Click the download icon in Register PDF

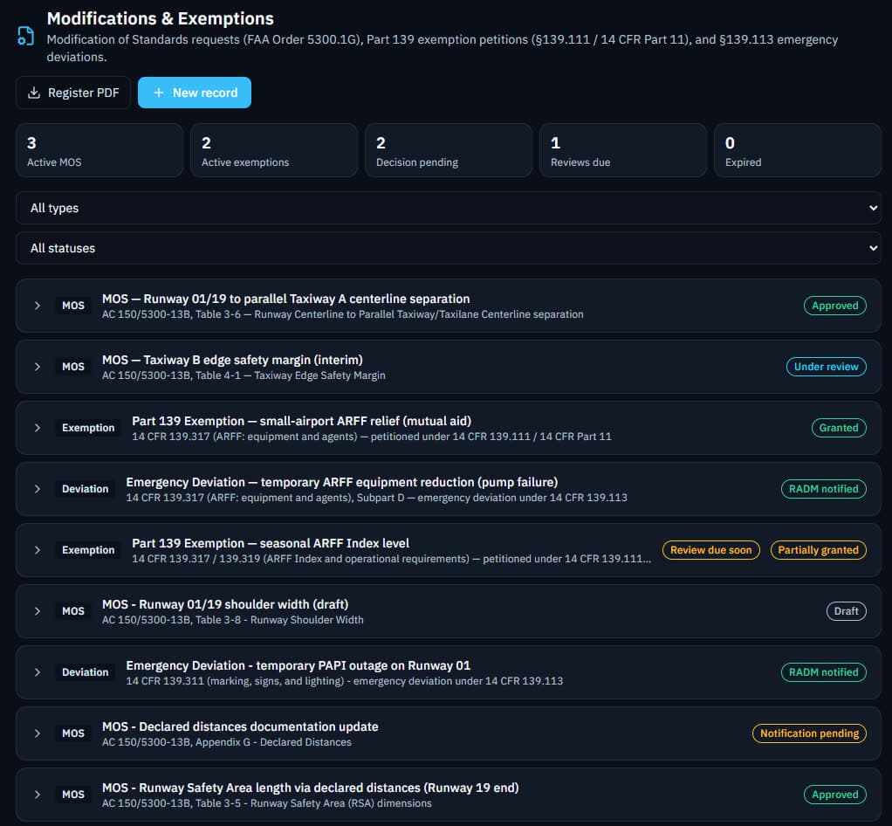(34, 93)
